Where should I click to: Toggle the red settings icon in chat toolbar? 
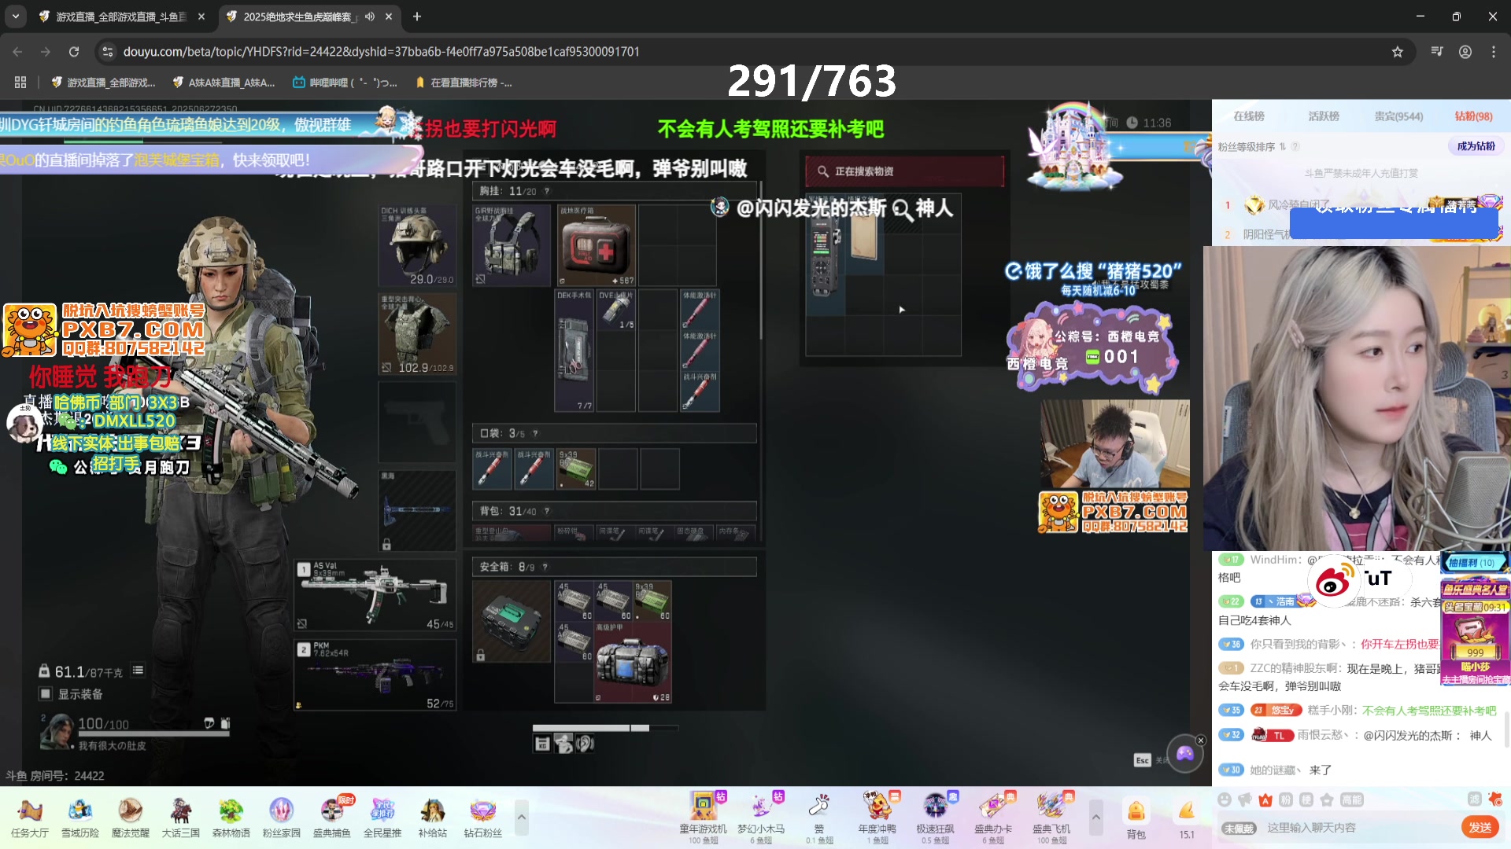[1495, 799]
